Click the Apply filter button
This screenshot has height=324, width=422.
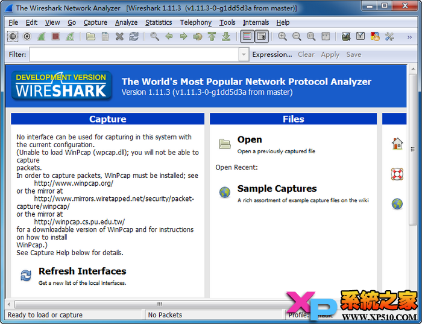click(330, 54)
